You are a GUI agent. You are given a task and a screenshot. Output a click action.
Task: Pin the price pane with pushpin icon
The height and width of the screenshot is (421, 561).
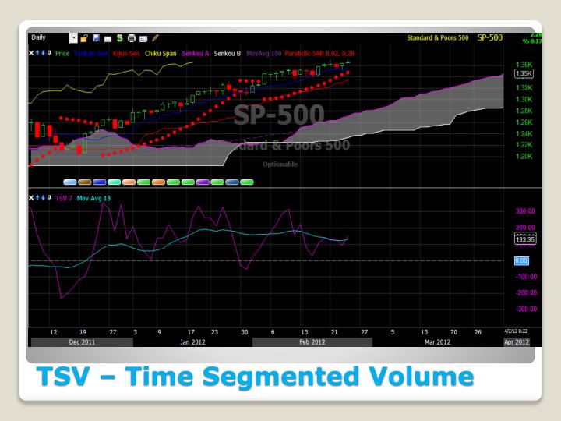49,53
